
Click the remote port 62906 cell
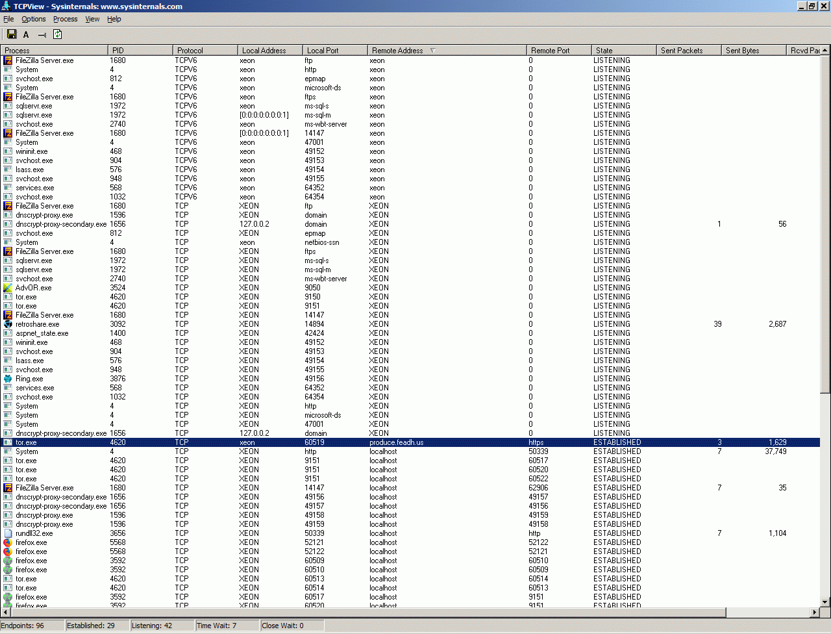(538, 488)
